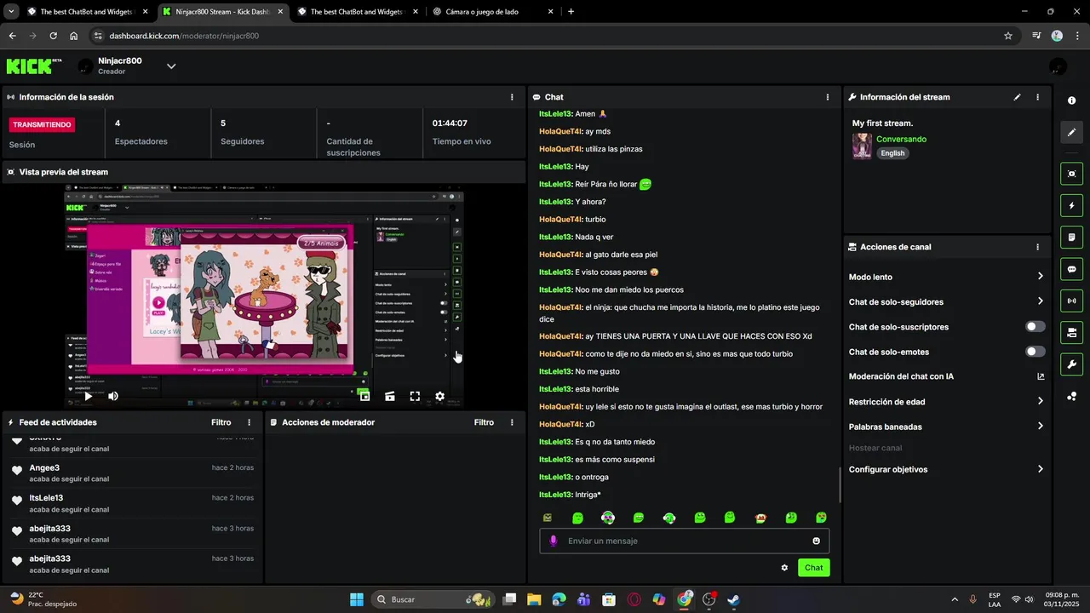This screenshot has height=613, width=1090.
Task: Open the Acciones de moderador three-dot menu
Action: (x=512, y=422)
